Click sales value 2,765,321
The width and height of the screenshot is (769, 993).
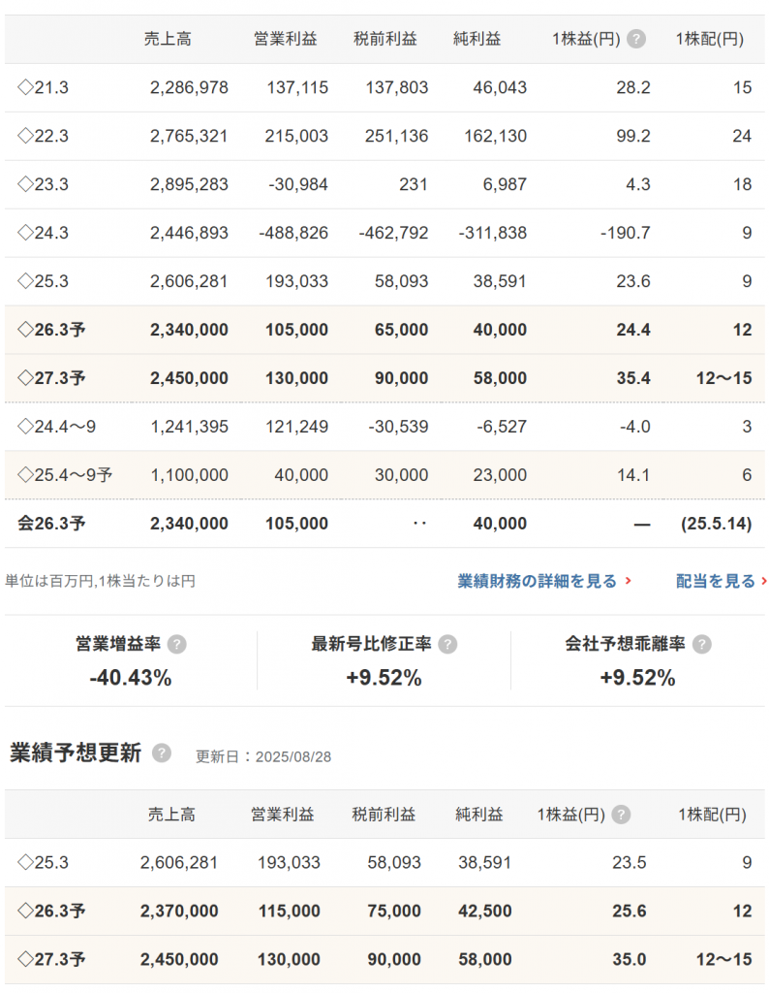click(x=189, y=136)
